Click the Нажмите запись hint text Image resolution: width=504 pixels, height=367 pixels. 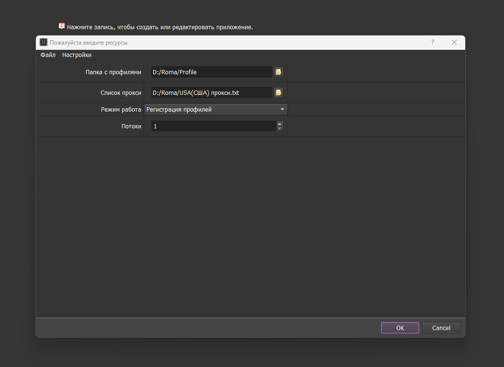(x=160, y=27)
